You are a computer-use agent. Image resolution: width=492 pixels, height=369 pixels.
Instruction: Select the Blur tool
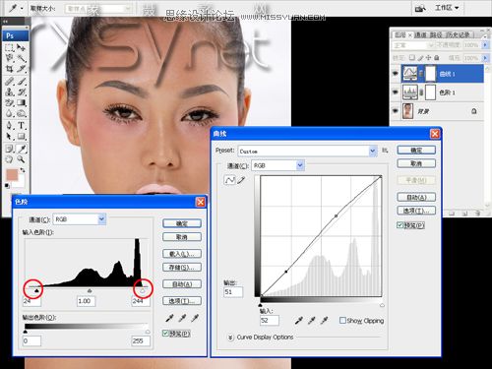10,113
